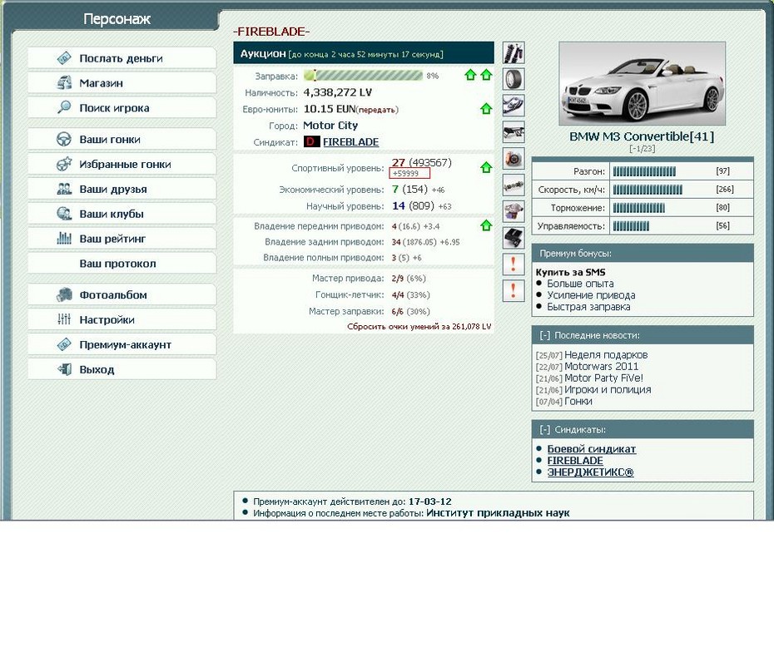The width and height of the screenshot is (774, 667).
Task: Click the money icon beside Послать деньги
Action: coord(64,58)
